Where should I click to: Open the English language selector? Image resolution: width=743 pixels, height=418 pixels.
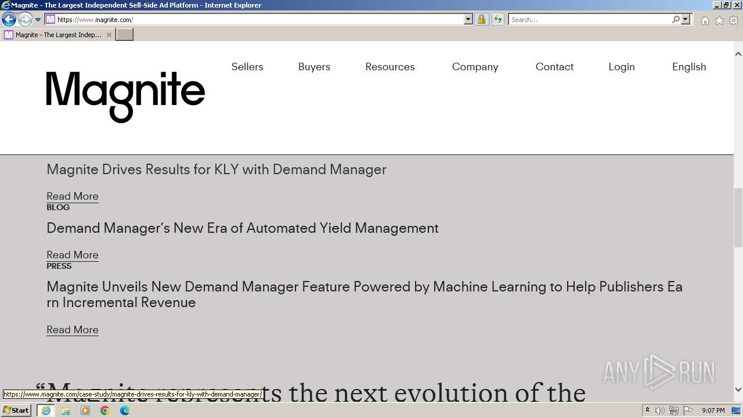[x=689, y=67]
